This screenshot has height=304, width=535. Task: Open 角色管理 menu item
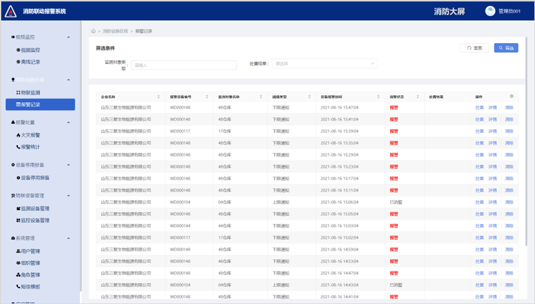[x=28, y=275]
